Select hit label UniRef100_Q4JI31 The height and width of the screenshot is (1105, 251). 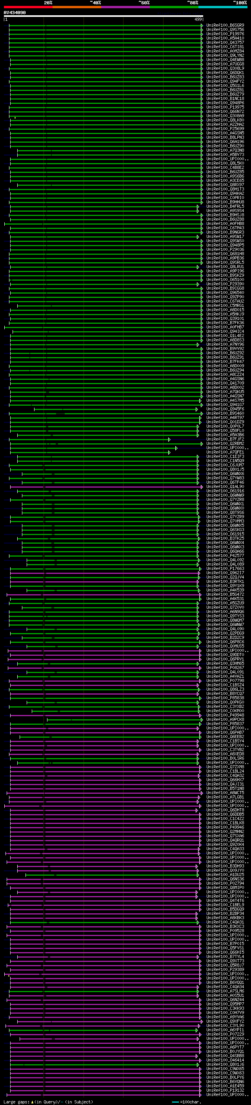225,784
